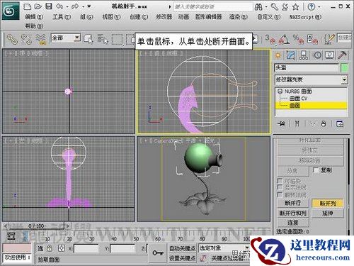The height and width of the screenshot is (266, 354).
Task: Click the show end result toggle icon
Action: coord(297,123)
